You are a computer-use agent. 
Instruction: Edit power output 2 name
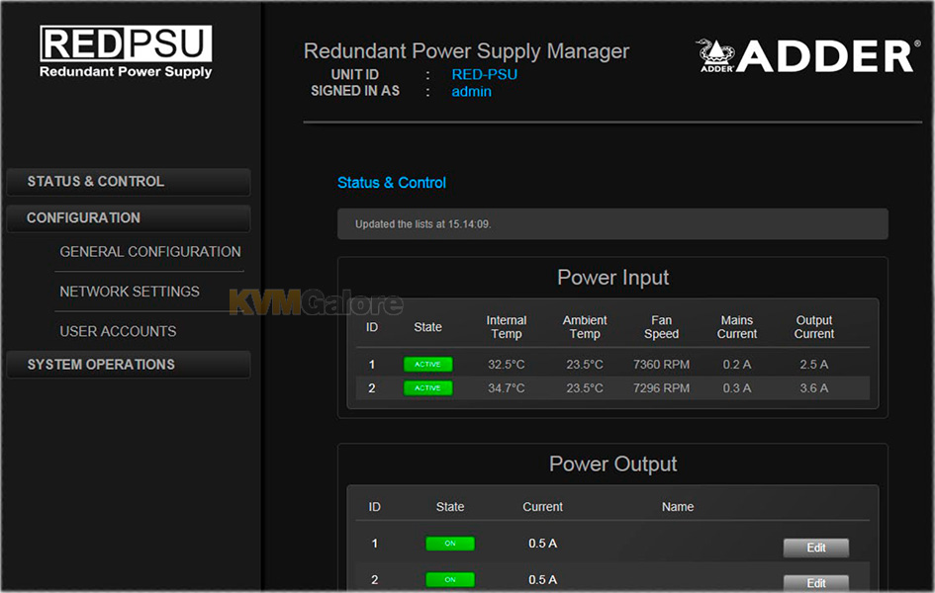coord(815,583)
